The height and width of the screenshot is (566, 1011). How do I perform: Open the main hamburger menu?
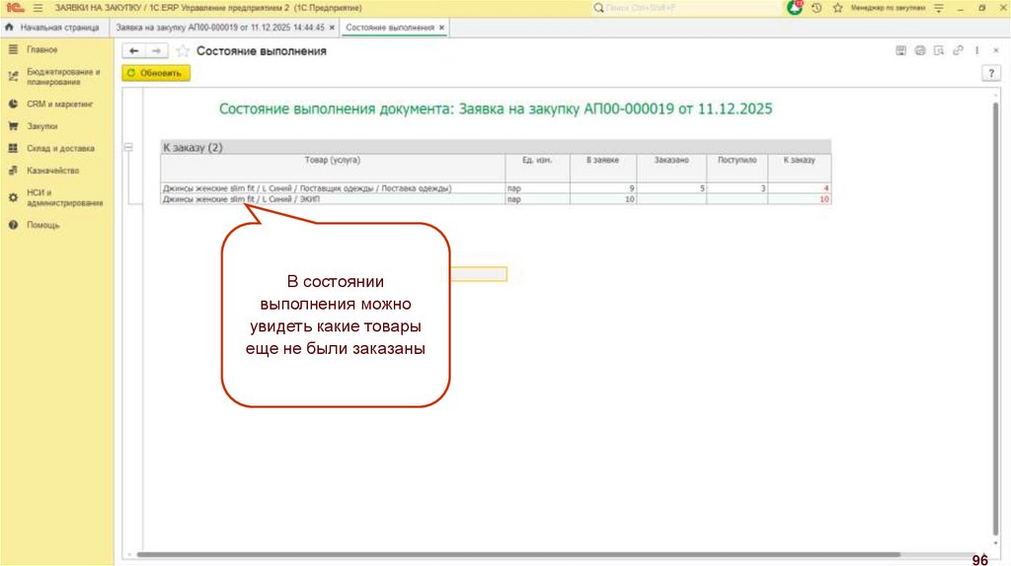click(39, 8)
